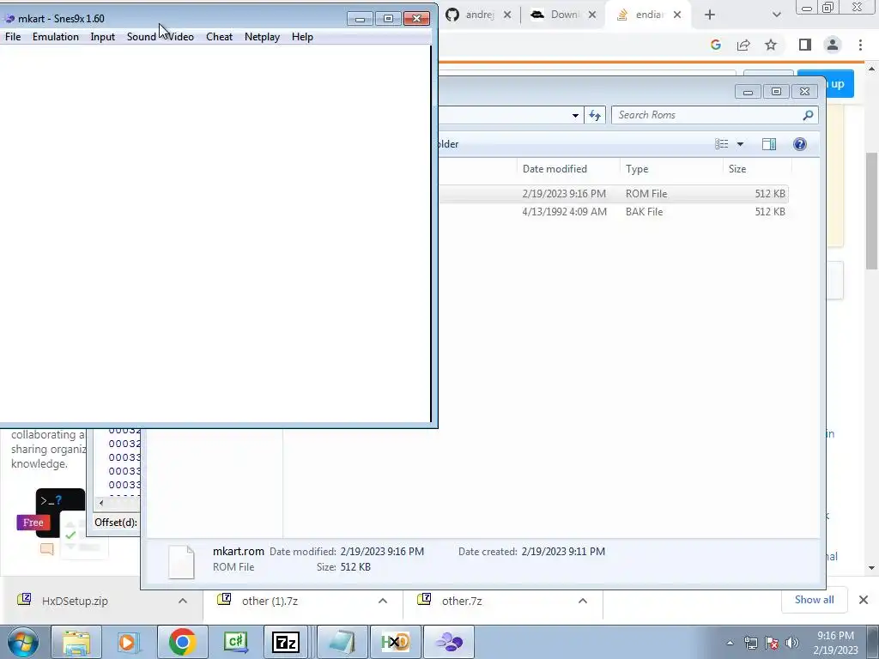Close the endian browser tab
Viewport: 879px width, 659px height.
point(677,15)
